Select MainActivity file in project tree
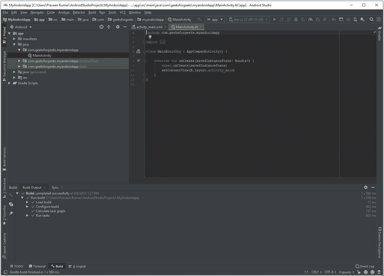 pyautogui.click(x=42, y=56)
